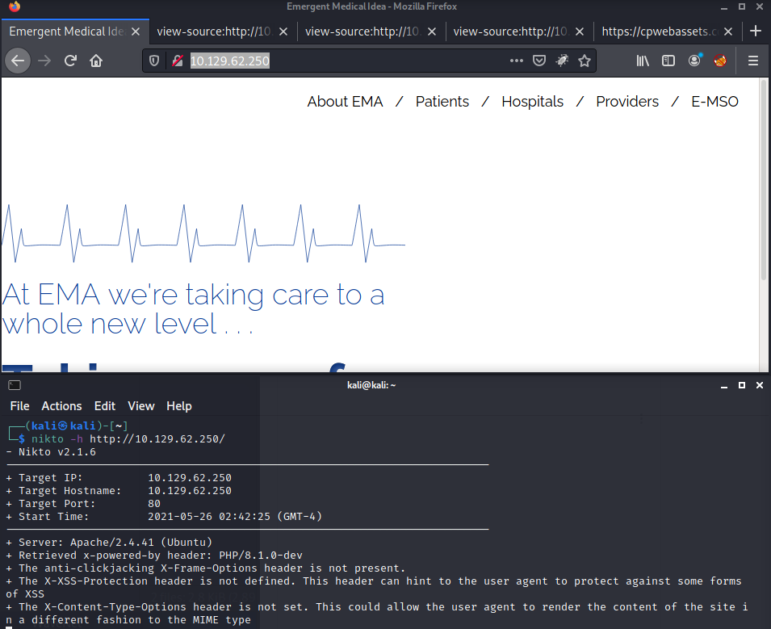The height and width of the screenshot is (629, 771).
Task: Open a new browser tab
Action: (756, 31)
